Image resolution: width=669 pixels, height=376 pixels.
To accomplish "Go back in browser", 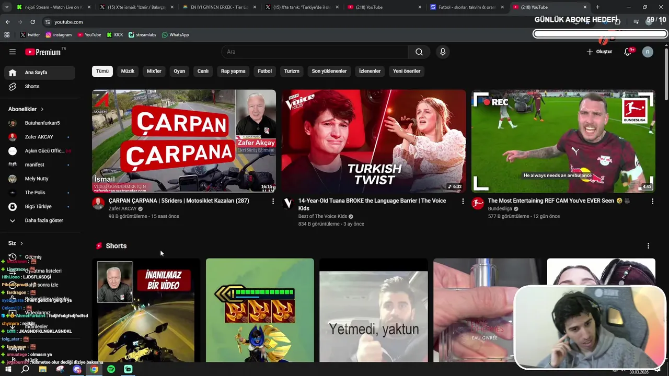I will pyautogui.click(x=7, y=22).
